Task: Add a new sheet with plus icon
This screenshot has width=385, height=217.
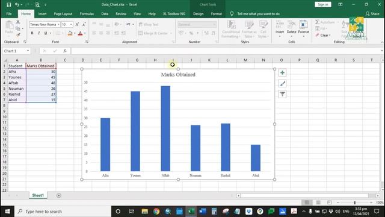Action: pos(59,195)
